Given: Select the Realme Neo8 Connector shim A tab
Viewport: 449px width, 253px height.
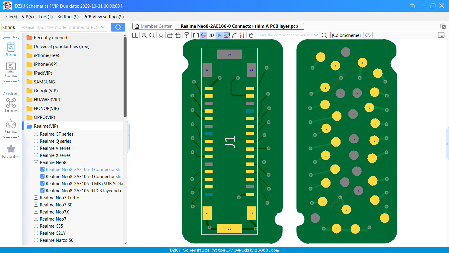Looking at the screenshot, I should coord(239,26).
